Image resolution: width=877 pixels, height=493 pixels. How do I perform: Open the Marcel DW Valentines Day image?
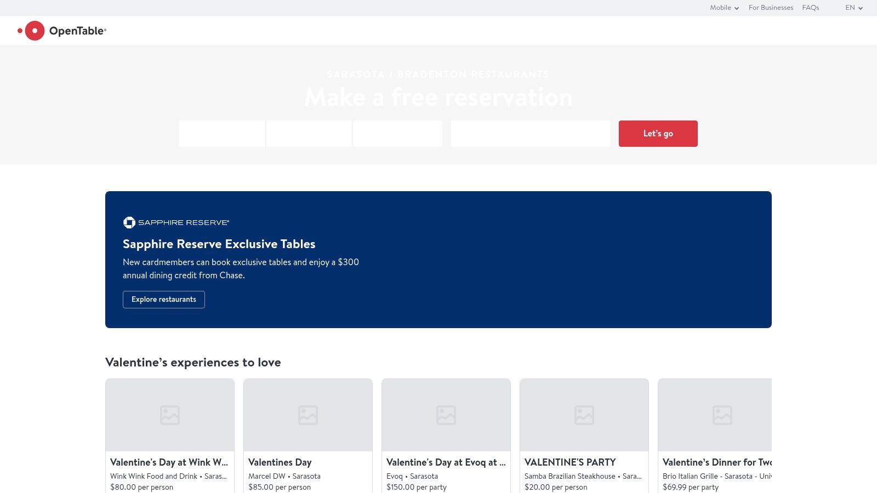pyautogui.click(x=308, y=415)
